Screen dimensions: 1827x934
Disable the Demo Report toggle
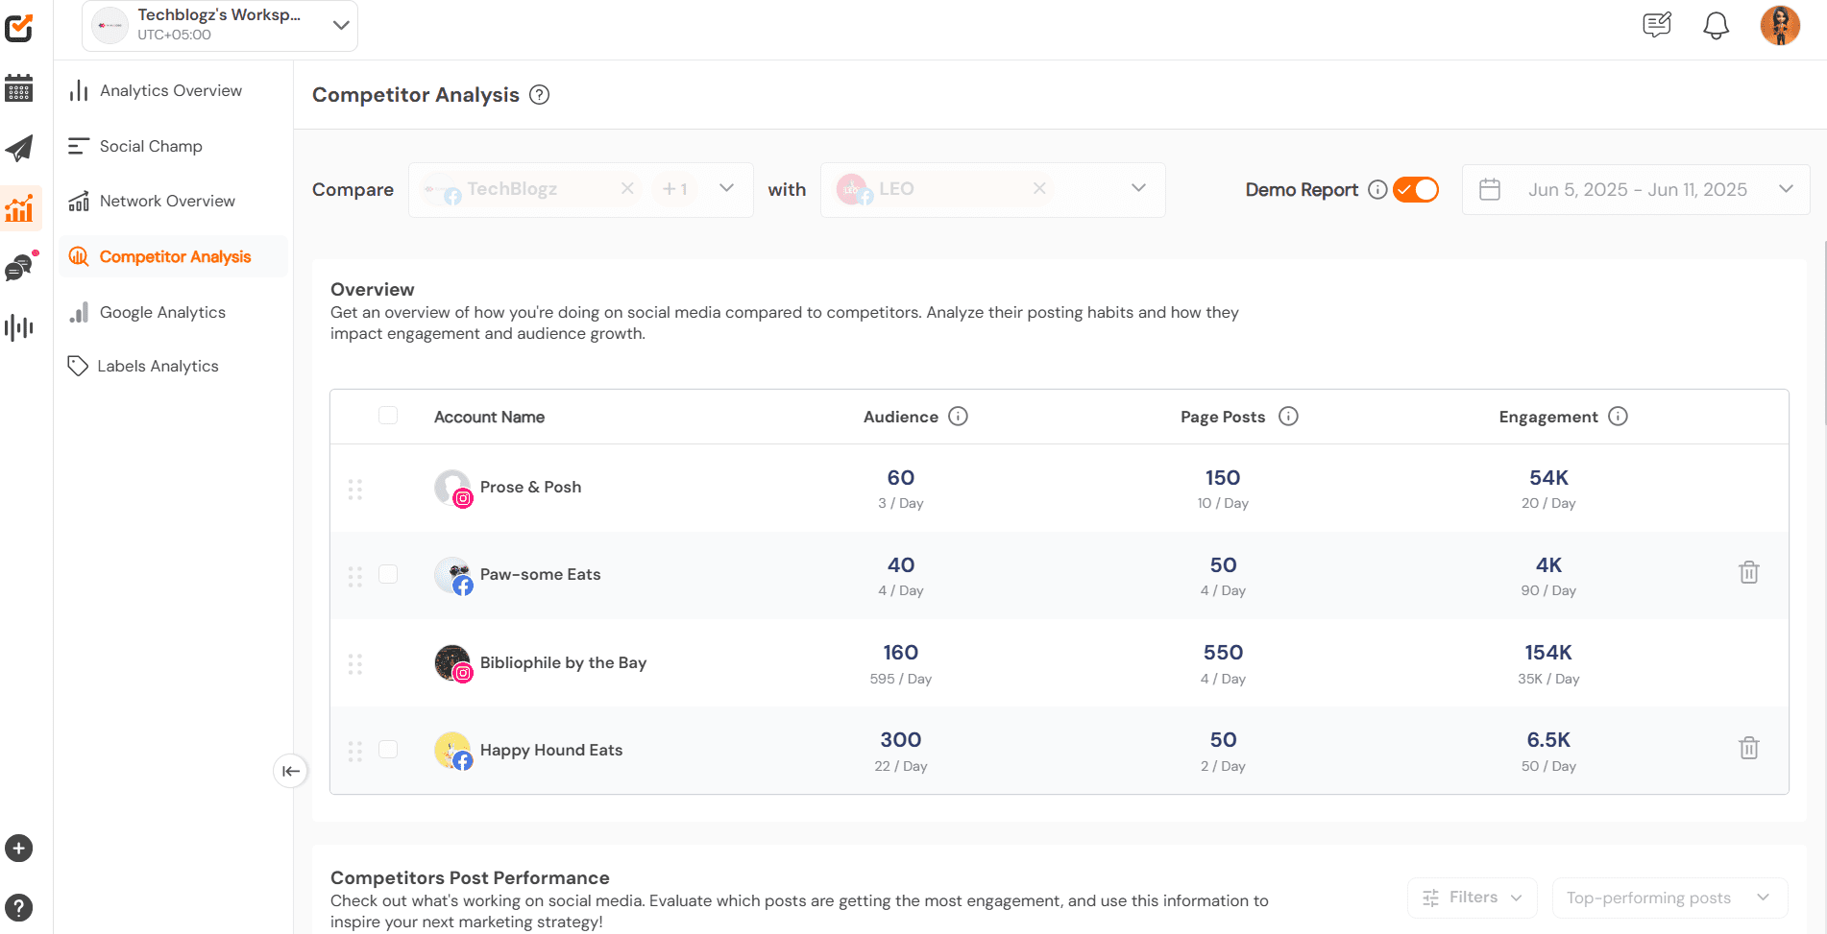(x=1415, y=189)
